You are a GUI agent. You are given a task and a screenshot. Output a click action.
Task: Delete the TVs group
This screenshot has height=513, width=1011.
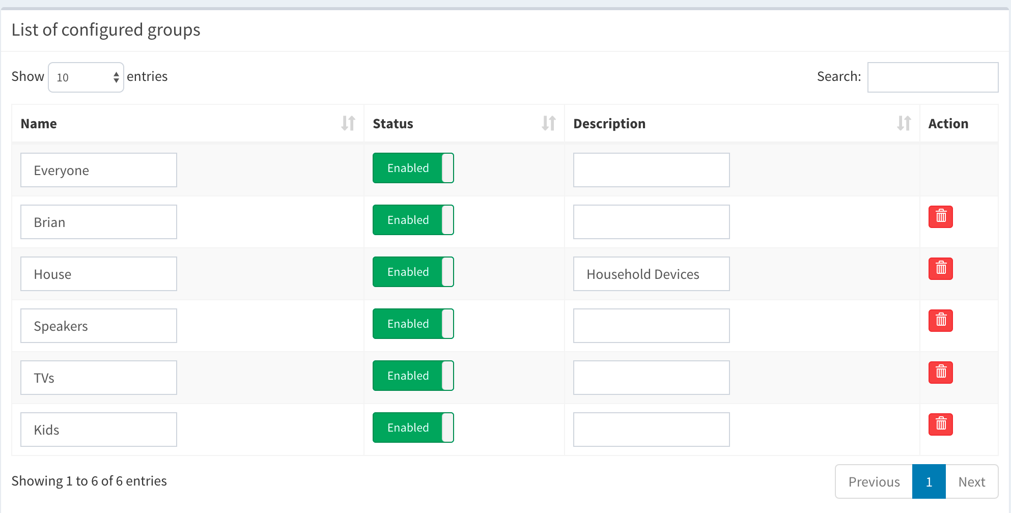coord(940,373)
